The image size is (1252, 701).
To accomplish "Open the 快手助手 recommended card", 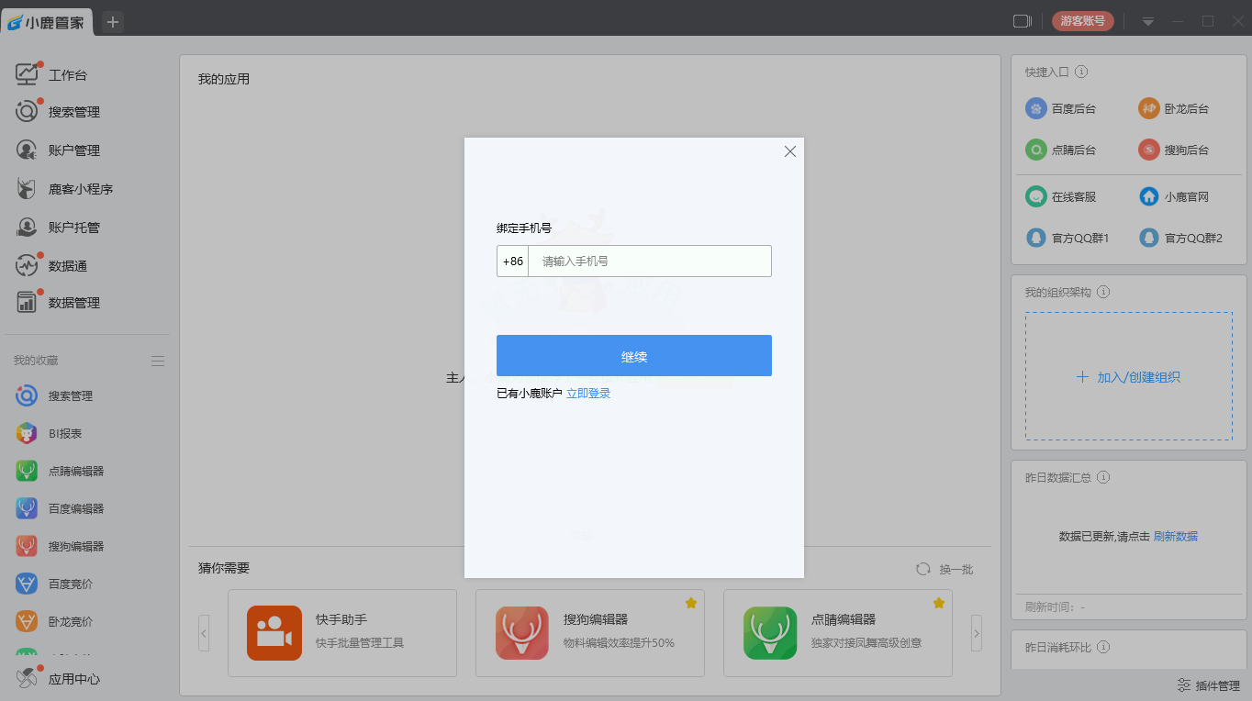I will click(342, 633).
